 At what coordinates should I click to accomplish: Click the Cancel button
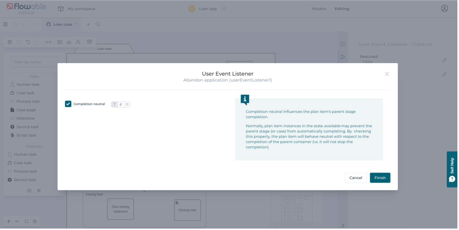(356, 178)
